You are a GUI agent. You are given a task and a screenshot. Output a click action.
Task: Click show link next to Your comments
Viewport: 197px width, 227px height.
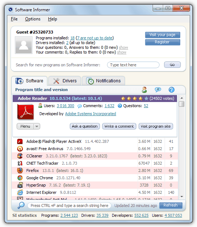[x=122, y=52]
